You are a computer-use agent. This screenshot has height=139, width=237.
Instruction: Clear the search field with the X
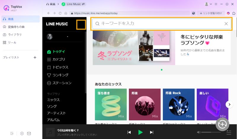click(x=226, y=24)
